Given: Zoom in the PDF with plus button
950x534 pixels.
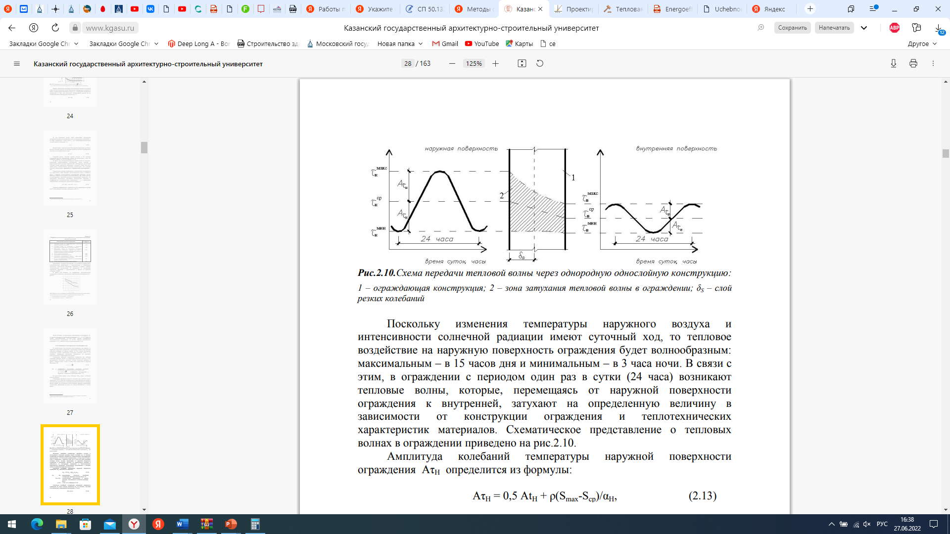Looking at the screenshot, I should [x=495, y=63].
